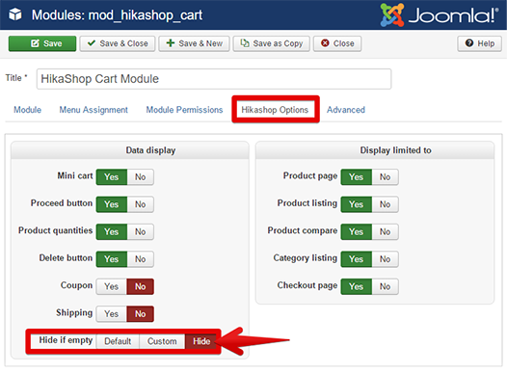Screen dimensions: 507x373
Task: Switch to the Menu Assignment tab
Action: (93, 110)
